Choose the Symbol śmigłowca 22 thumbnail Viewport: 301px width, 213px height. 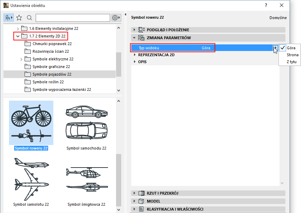pos(87,179)
